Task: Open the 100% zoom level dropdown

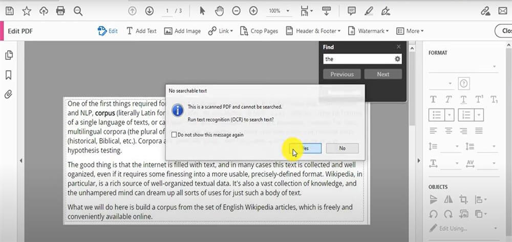Action: 280,11
